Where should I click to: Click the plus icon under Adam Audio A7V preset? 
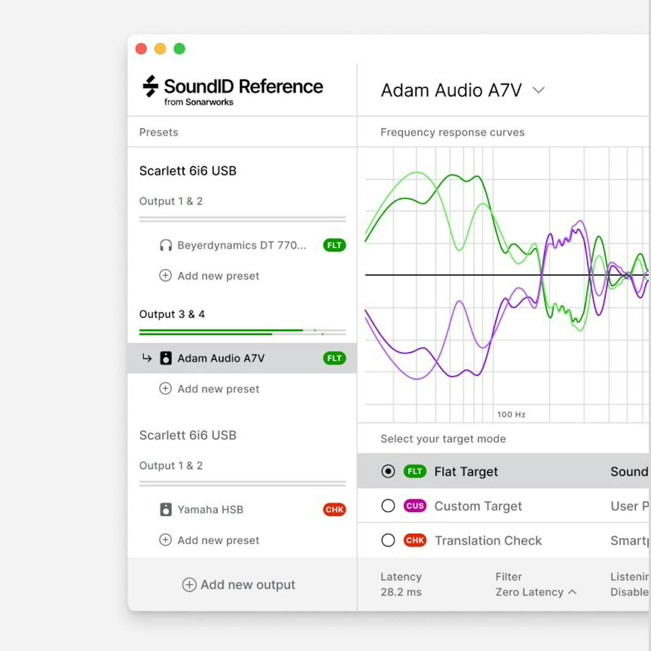pyautogui.click(x=165, y=389)
